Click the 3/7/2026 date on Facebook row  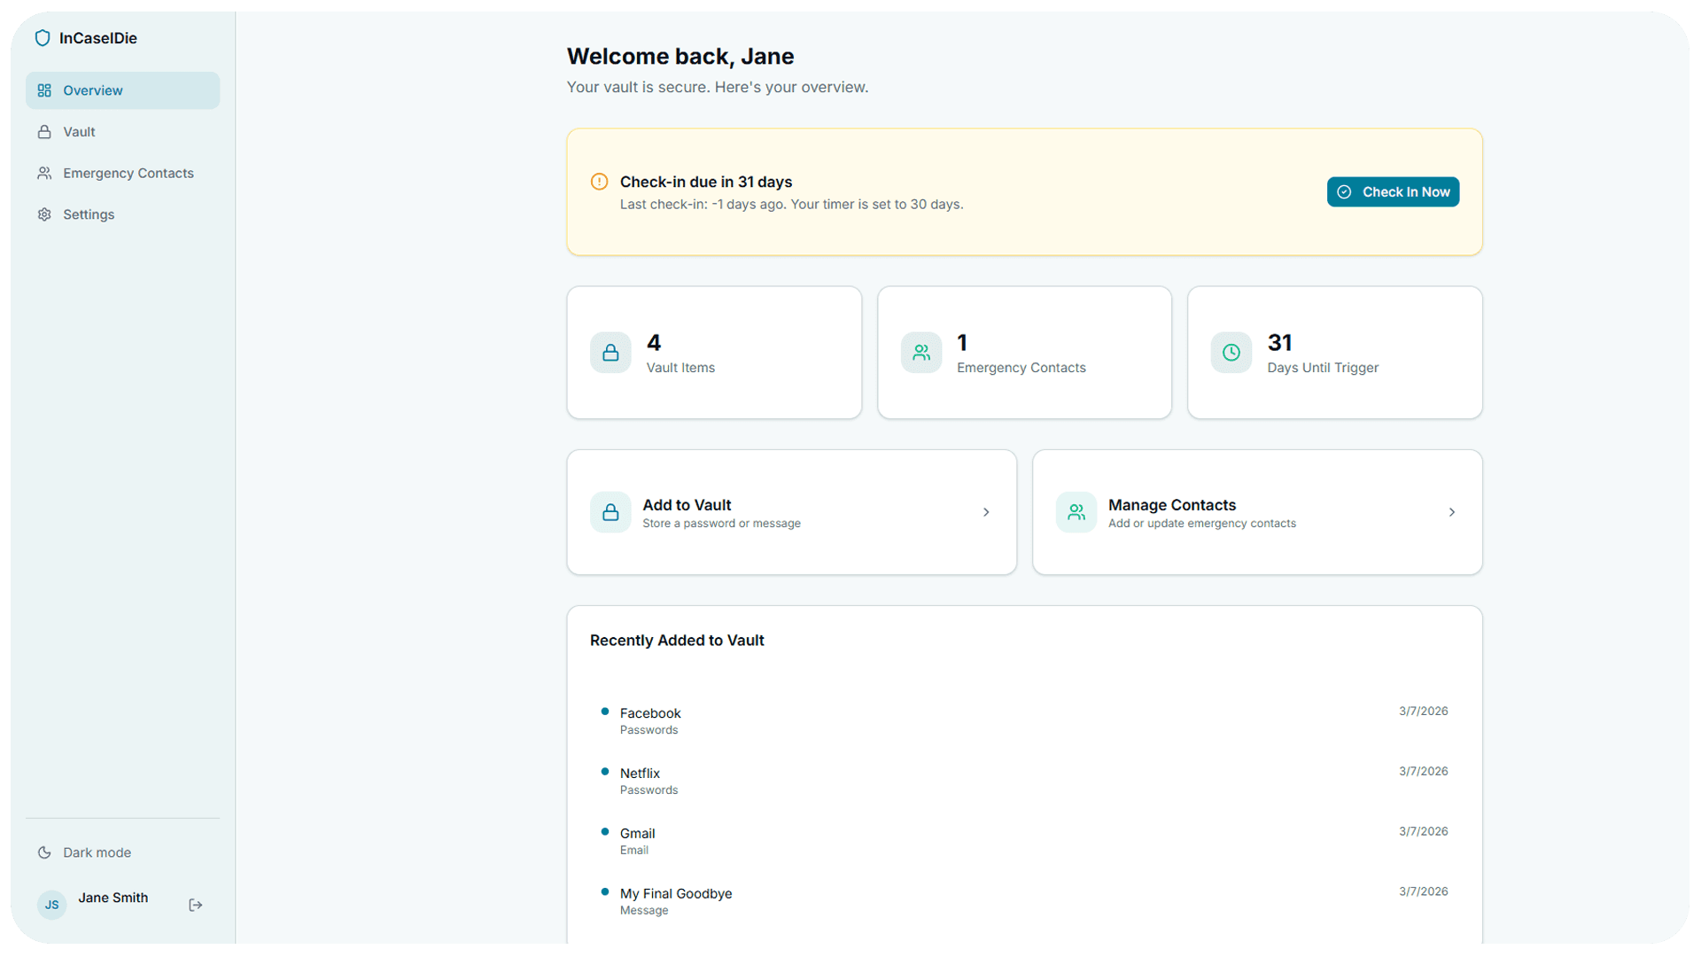[x=1423, y=712]
